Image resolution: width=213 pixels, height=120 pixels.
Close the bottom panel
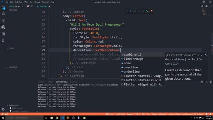point(211,82)
